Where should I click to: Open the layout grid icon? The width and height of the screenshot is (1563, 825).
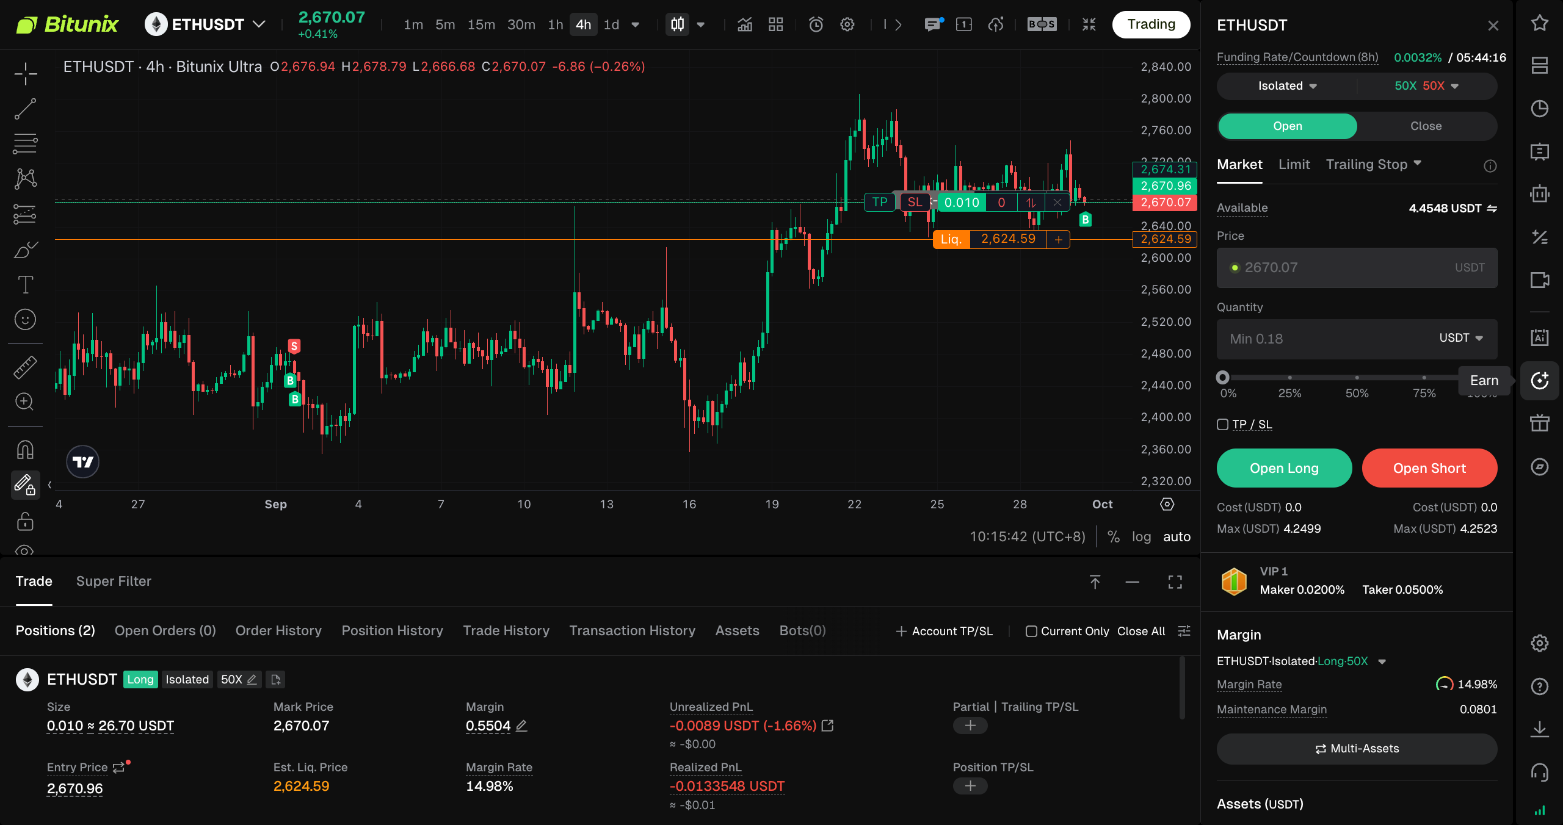click(776, 24)
